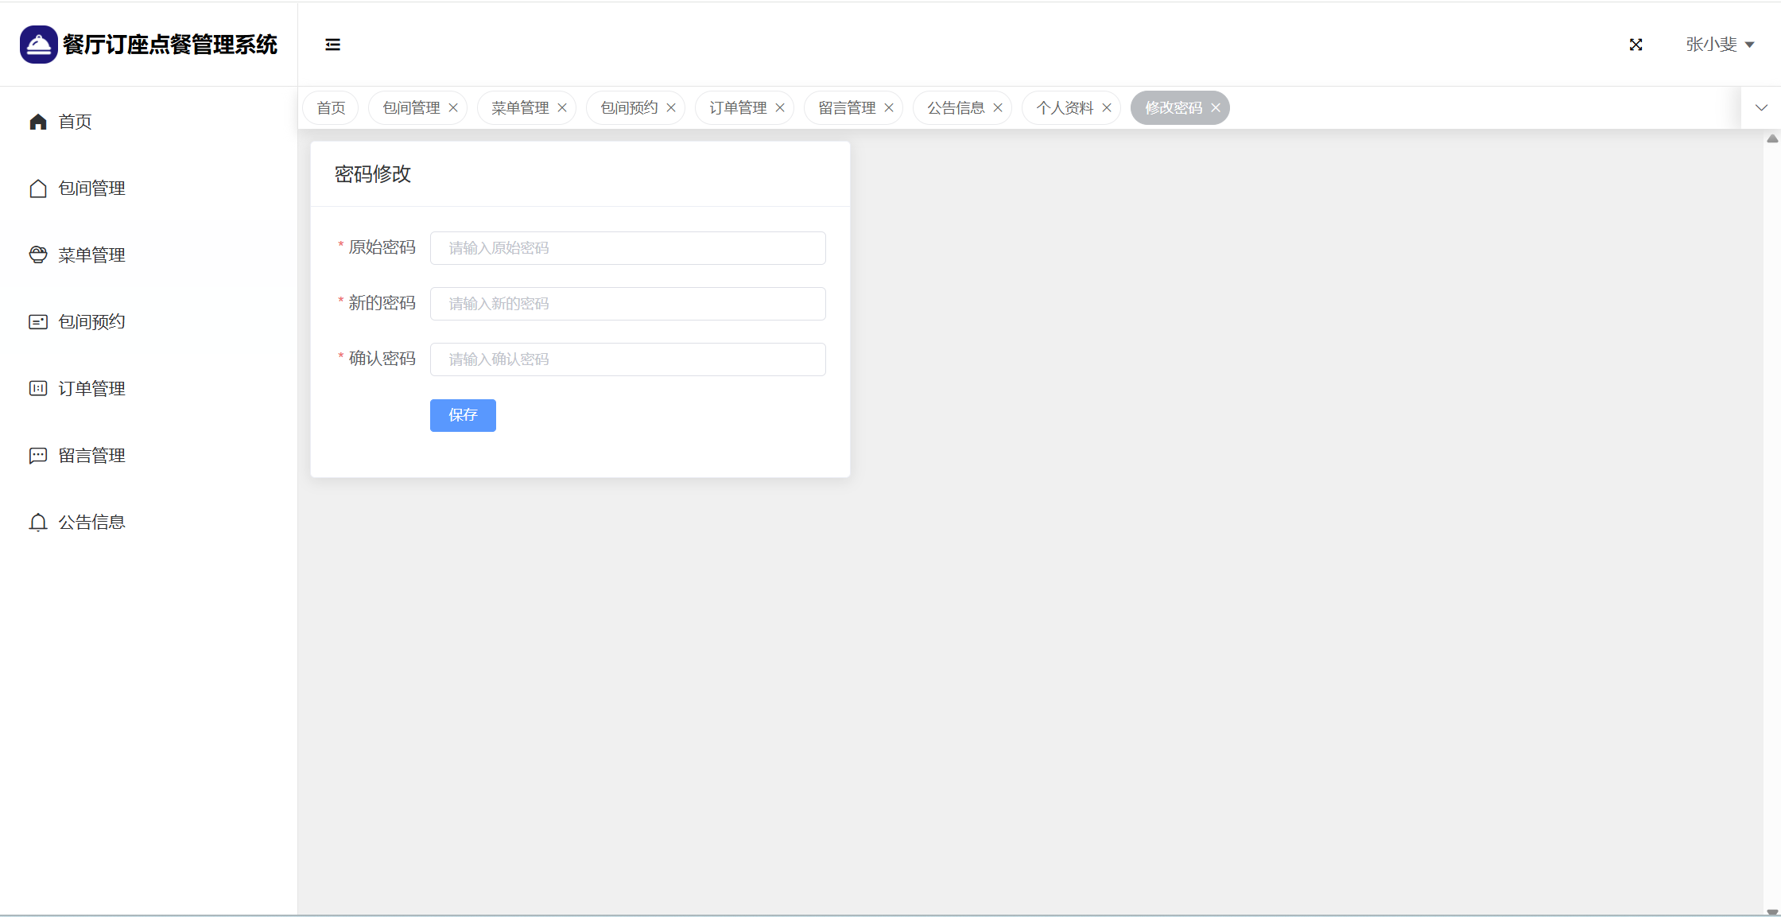
Task: Click the scrollbar up arrow
Action: (1772, 139)
